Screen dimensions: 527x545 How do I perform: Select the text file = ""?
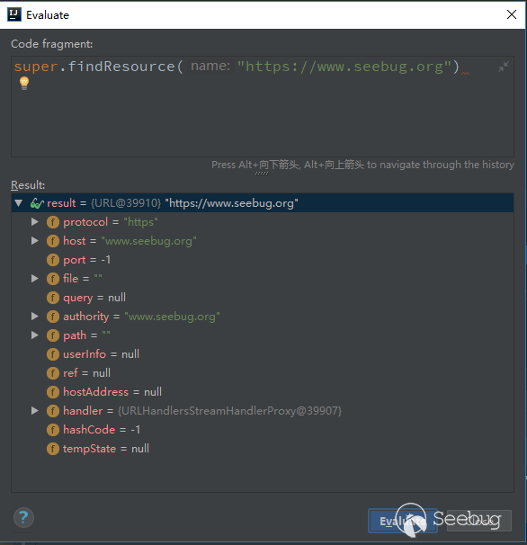click(x=83, y=279)
